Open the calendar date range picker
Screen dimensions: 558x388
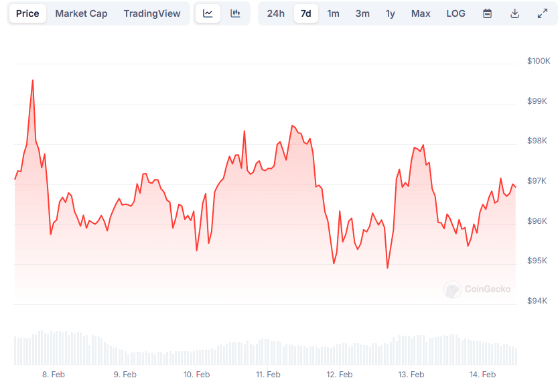487,13
